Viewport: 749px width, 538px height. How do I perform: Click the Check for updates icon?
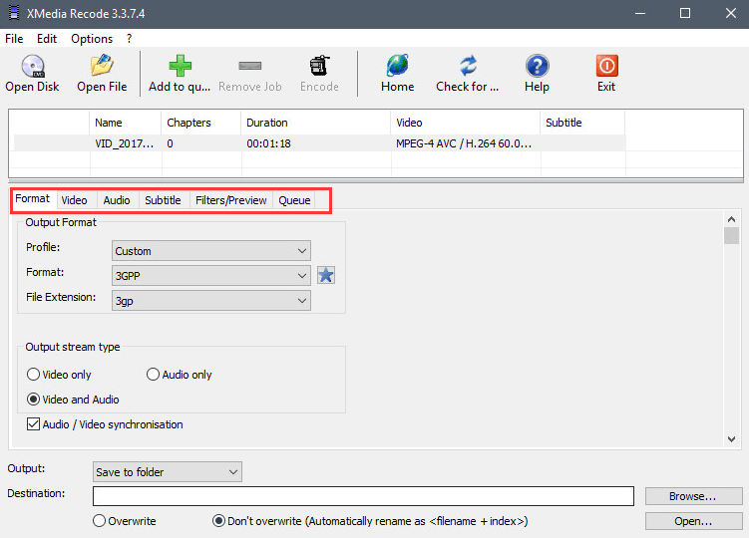[x=468, y=66]
